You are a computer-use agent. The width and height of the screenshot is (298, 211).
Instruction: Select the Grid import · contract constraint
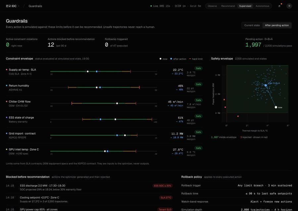[22, 133]
